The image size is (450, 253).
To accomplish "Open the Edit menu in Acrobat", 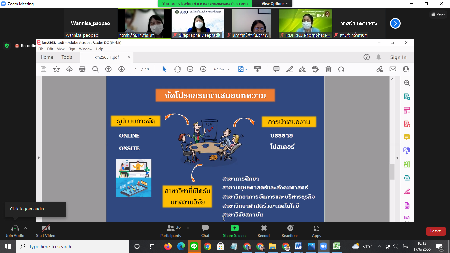I will (50, 49).
